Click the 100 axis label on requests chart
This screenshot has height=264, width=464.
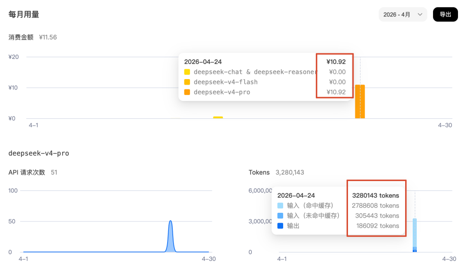13,190
